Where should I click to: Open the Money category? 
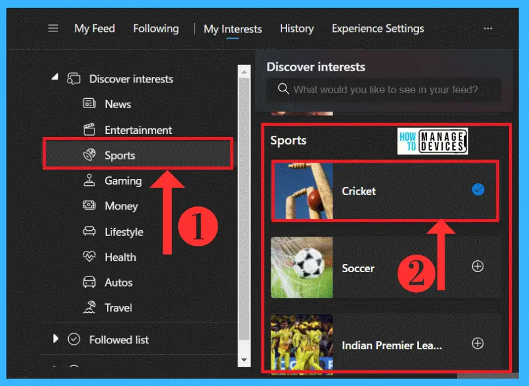(121, 206)
